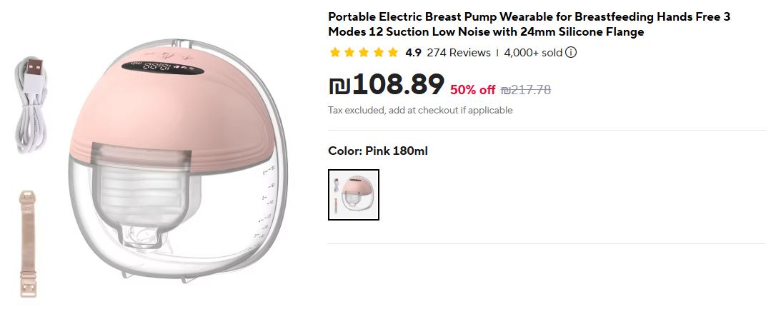Click the crossed-out 217.78 original price
This screenshot has height=324, width=766.
pyautogui.click(x=526, y=89)
